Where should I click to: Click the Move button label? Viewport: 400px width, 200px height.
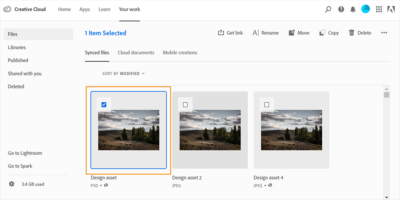point(304,33)
